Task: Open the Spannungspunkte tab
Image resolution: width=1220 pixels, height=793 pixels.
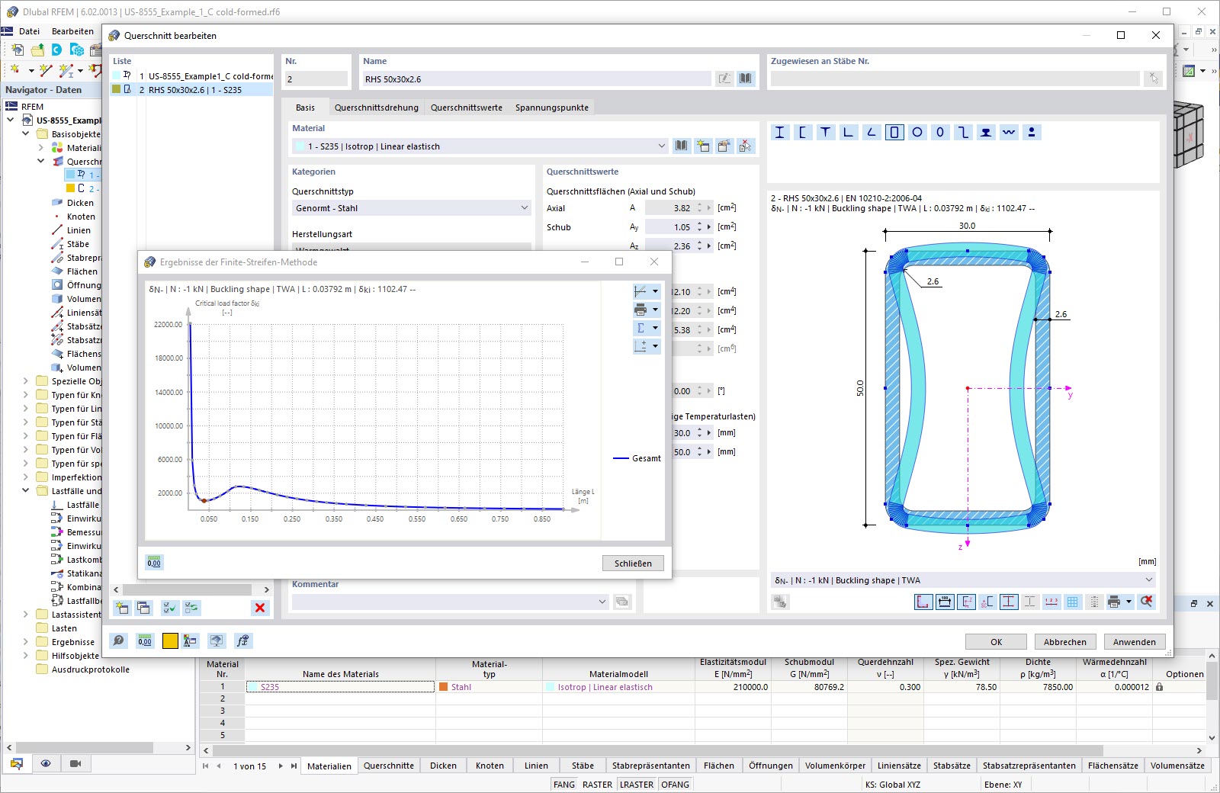Action: point(551,108)
